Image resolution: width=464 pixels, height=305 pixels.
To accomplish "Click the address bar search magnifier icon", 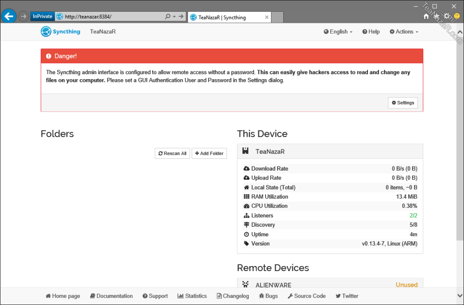I will tap(168, 16).
